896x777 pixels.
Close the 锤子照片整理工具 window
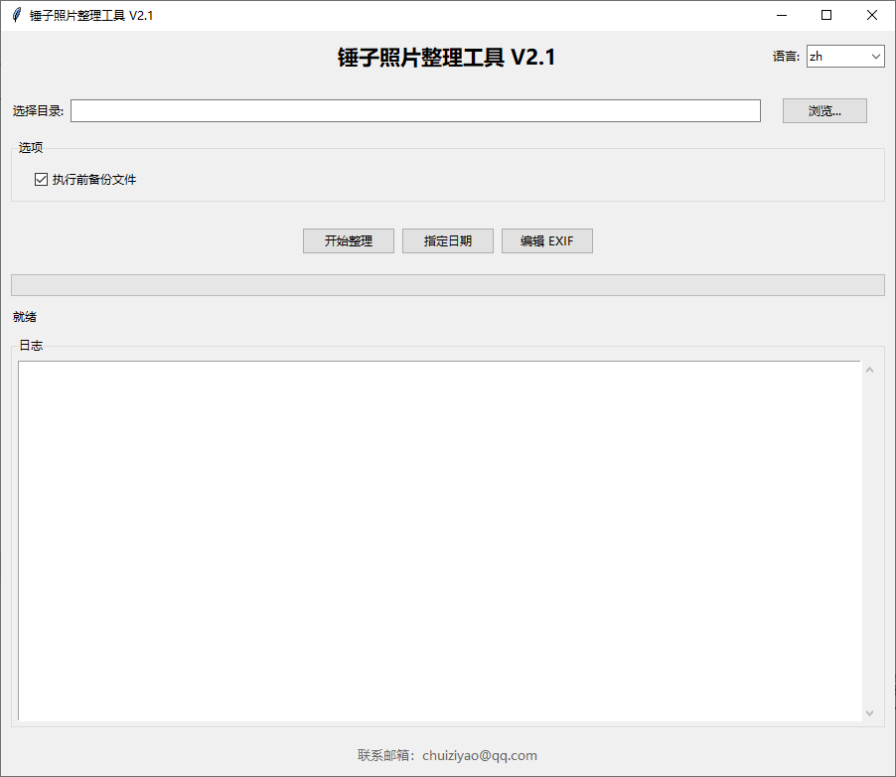[872, 15]
